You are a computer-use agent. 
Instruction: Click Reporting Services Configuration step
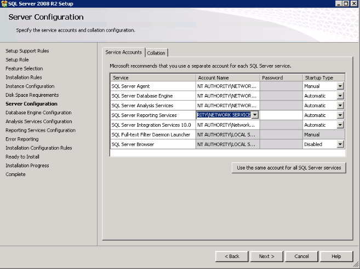[41, 130]
